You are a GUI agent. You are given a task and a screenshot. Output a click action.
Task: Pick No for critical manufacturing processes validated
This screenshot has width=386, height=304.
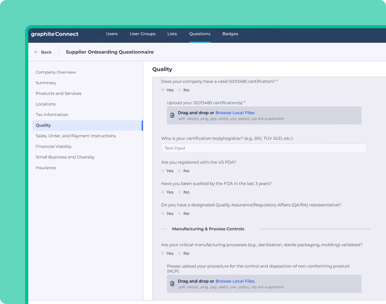(x=180, y=253)
